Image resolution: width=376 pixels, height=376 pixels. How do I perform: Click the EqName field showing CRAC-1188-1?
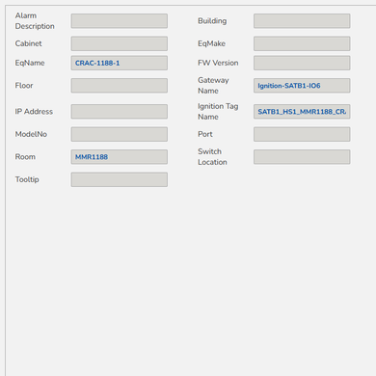pyautogui.click(x=120, y=63)
